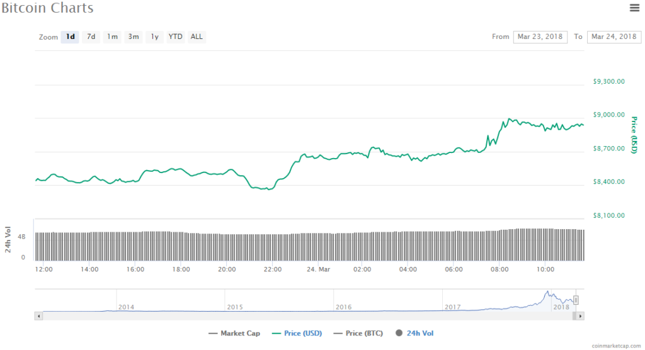Click the navigator scroll right arrow
Viewport: 645px width, 350px height.
pos(581,316)
